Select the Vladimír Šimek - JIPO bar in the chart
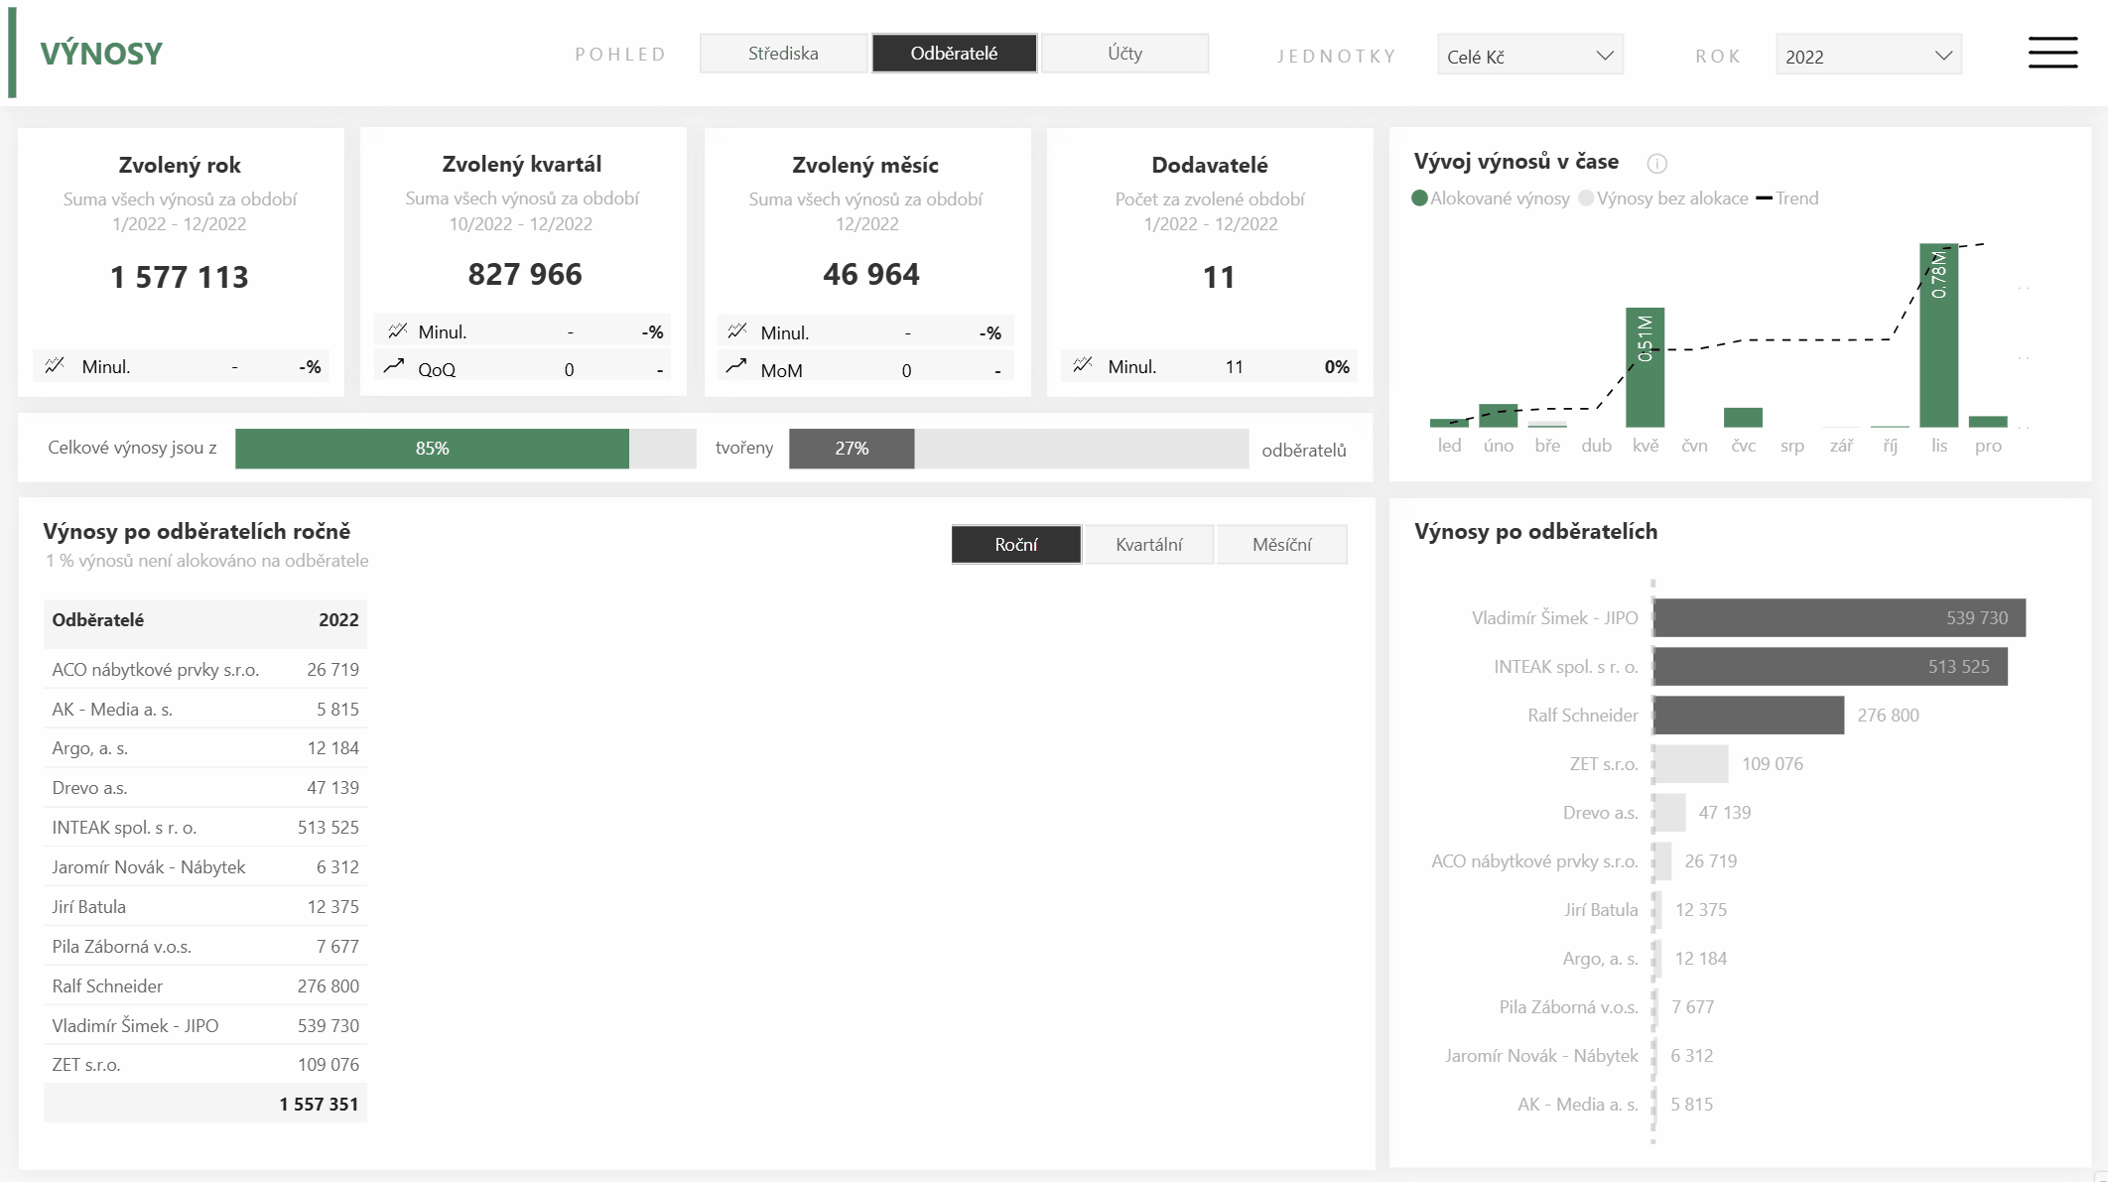 [x=1836, y=617]
